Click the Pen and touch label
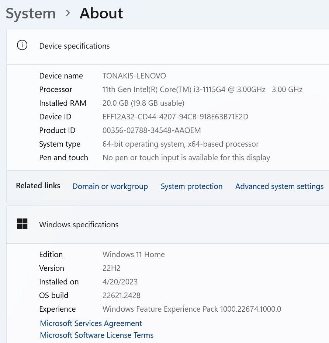The height and width of the screenshot is (343, 329). point(63,158)
